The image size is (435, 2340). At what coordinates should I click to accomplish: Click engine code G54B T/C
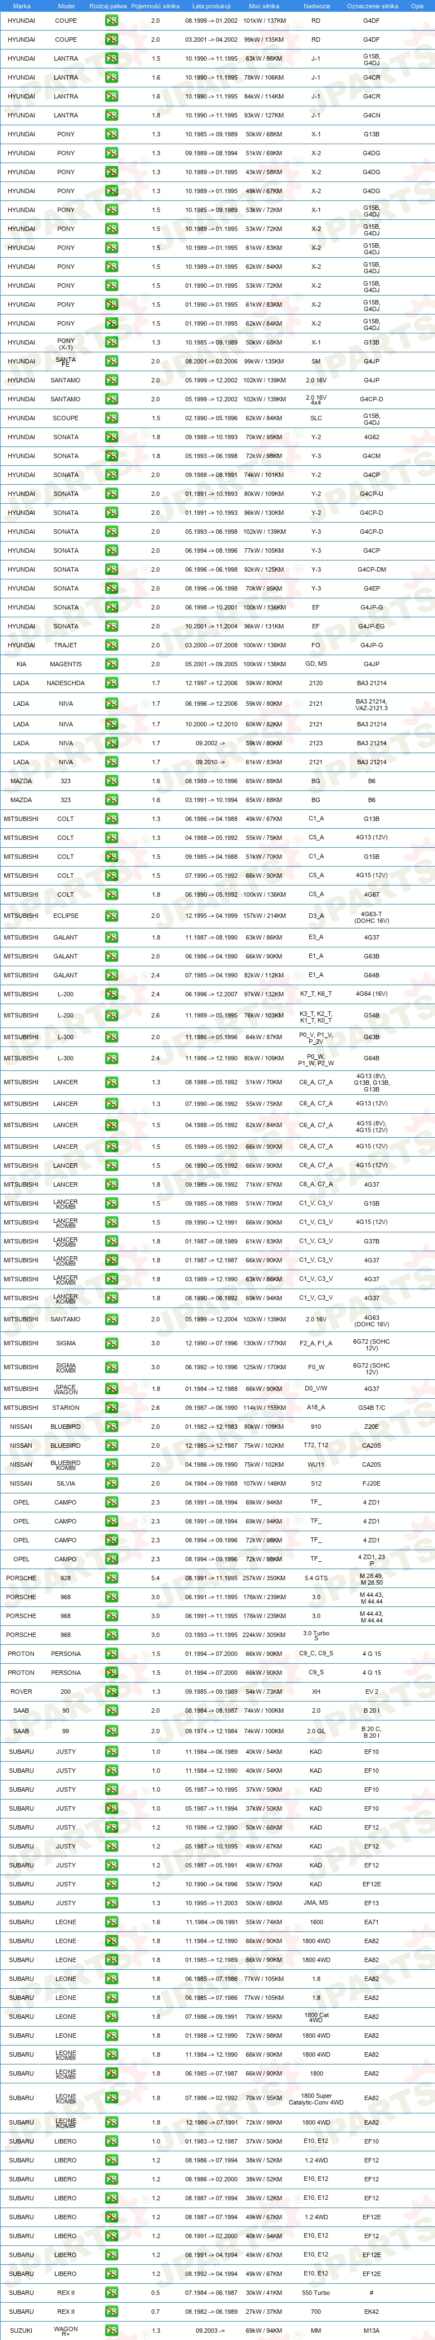coord(372,1408)
